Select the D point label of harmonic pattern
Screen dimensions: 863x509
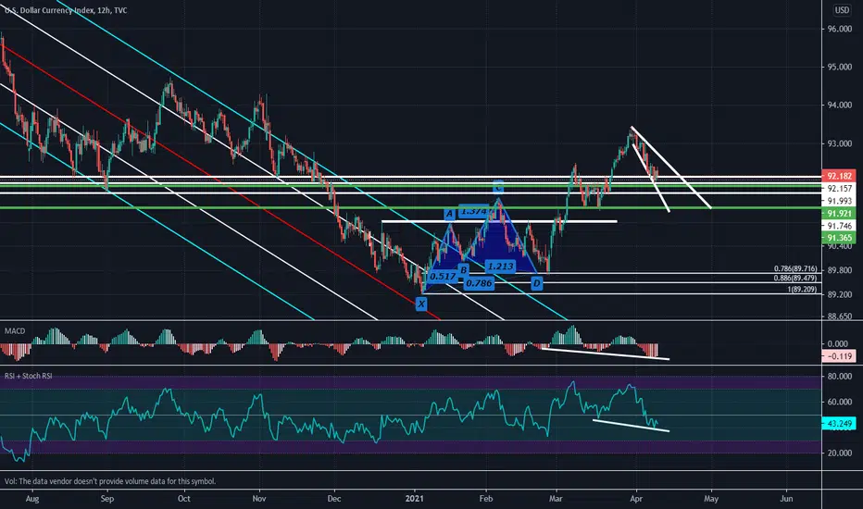tap(537, 283)
